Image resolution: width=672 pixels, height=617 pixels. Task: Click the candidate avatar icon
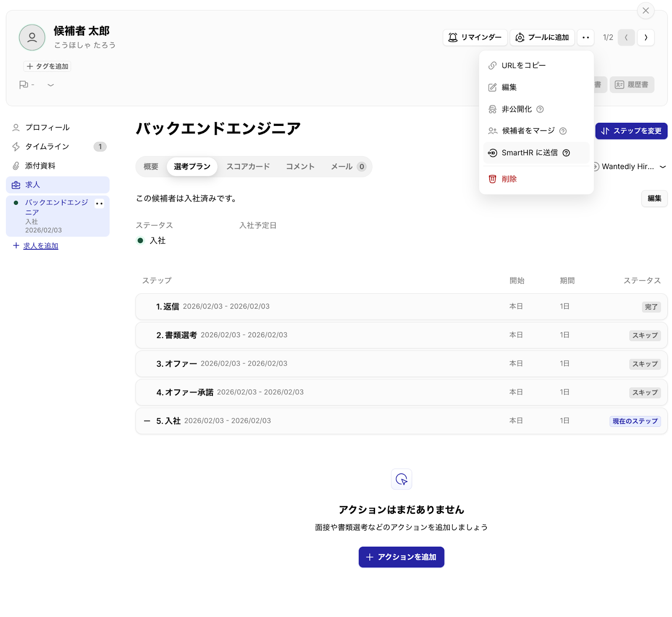[32, 37]
